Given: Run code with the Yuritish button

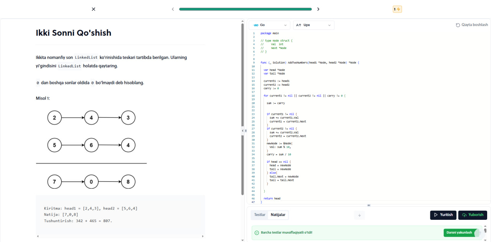Looking at the screenshot, I should pos(443,215).
